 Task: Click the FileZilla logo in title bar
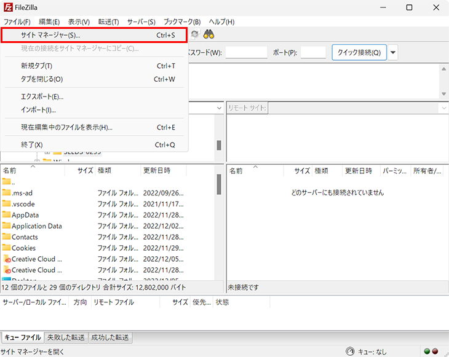pyautogui.click(x=8, y=7)
